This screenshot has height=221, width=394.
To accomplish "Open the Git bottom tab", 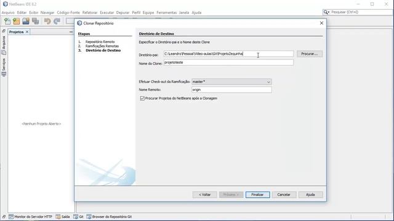I will tap(78, 217).
